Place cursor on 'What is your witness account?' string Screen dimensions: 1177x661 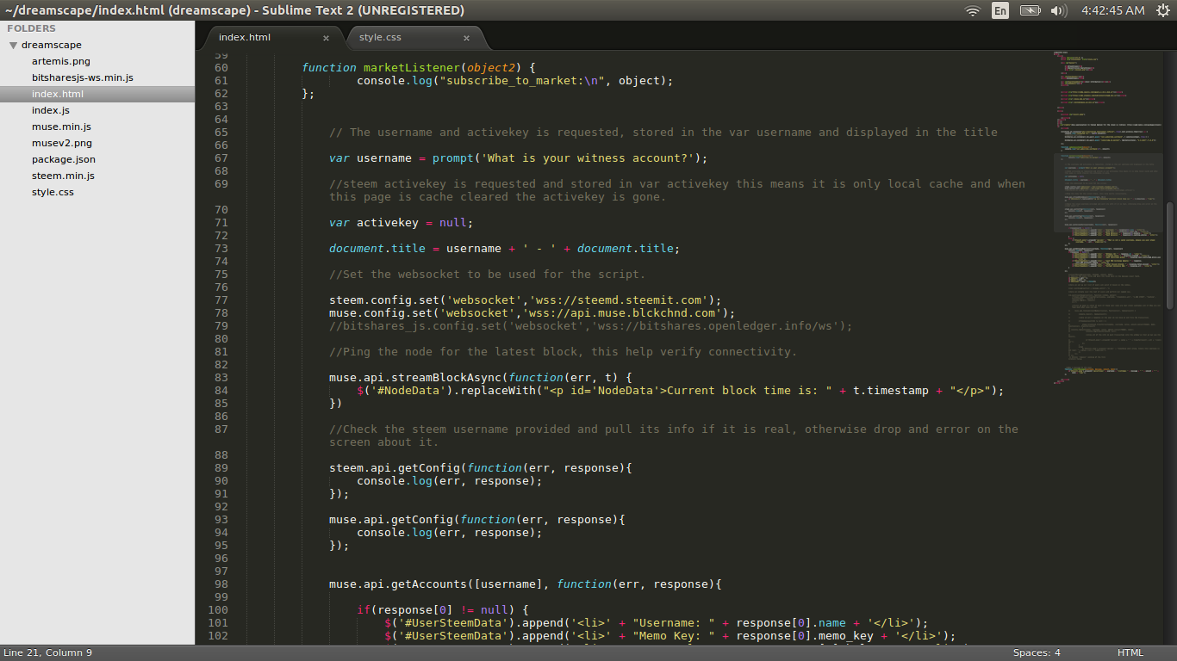(x=588, y=158)
